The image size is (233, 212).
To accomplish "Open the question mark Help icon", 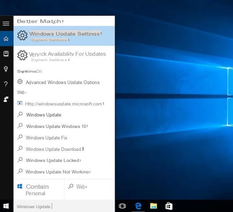I will coord(6,84).
